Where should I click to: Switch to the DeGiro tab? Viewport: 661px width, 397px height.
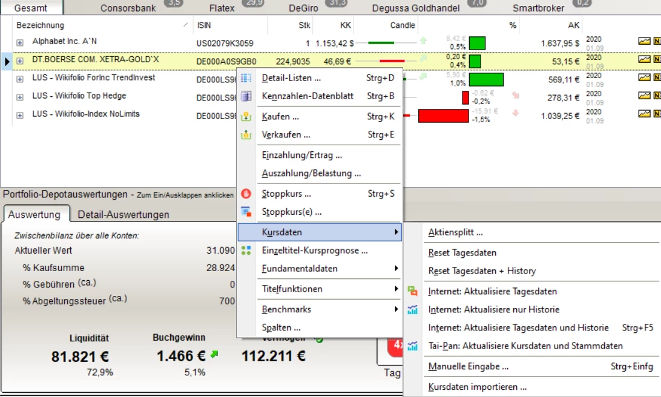(x=303, y=8)
